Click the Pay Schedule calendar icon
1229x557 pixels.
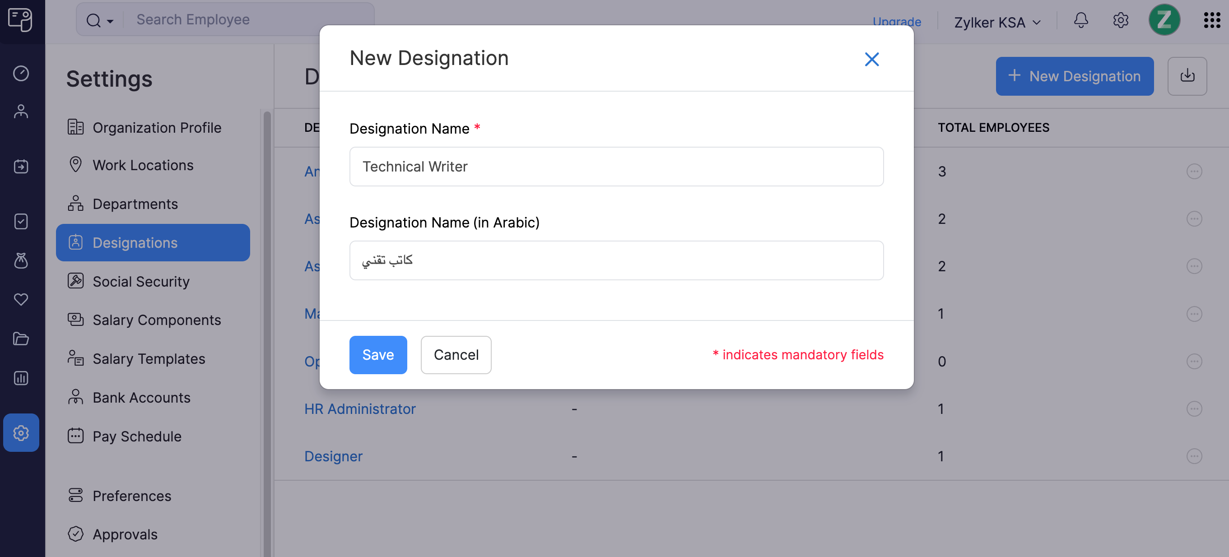tap(75, 436)
